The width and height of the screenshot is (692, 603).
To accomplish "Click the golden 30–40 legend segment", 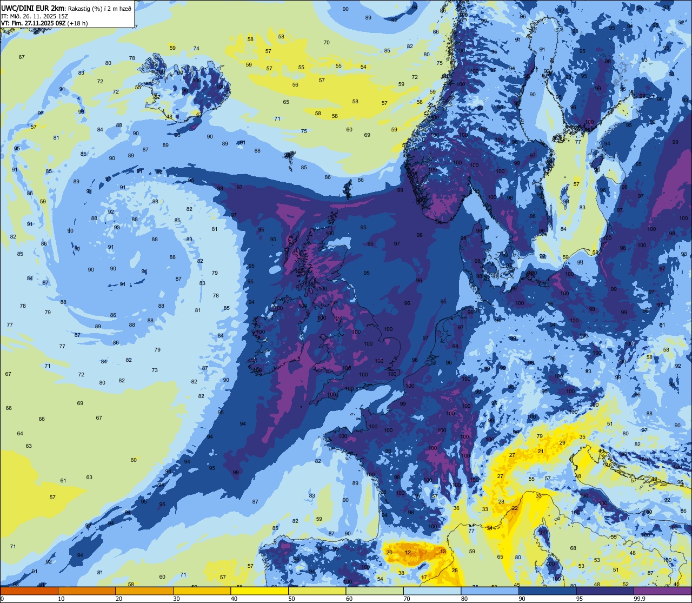I will 202,591.
